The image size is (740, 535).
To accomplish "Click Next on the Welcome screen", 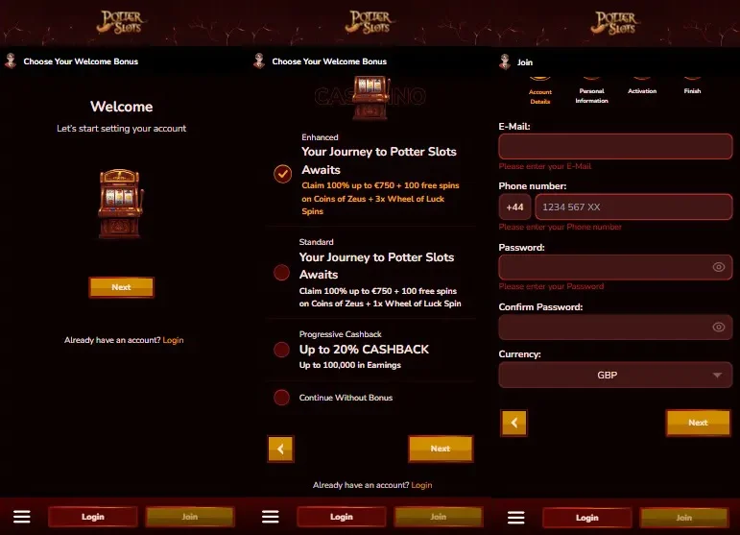I will tap(121, 287).
